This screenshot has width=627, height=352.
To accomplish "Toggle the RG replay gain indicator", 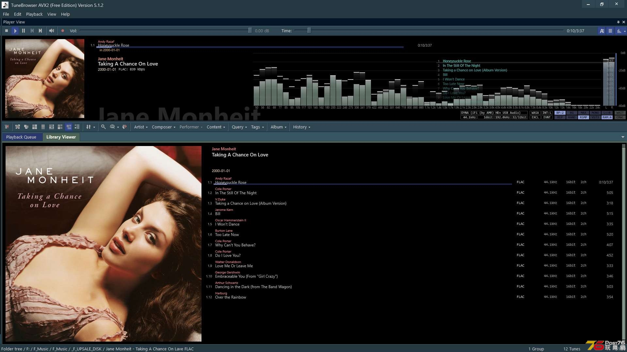I will pos(571,113).
